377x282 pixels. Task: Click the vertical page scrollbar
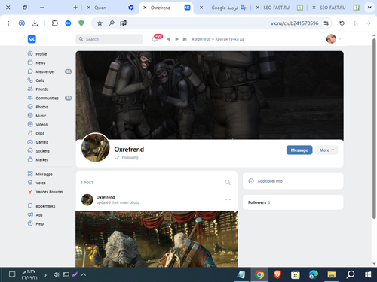(x=374, y=129)
